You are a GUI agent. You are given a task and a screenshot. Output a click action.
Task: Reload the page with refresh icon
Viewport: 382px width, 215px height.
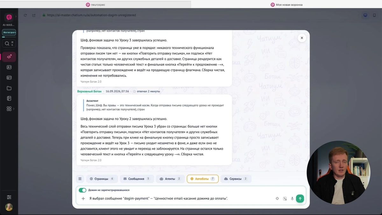[x=25, y=15]
